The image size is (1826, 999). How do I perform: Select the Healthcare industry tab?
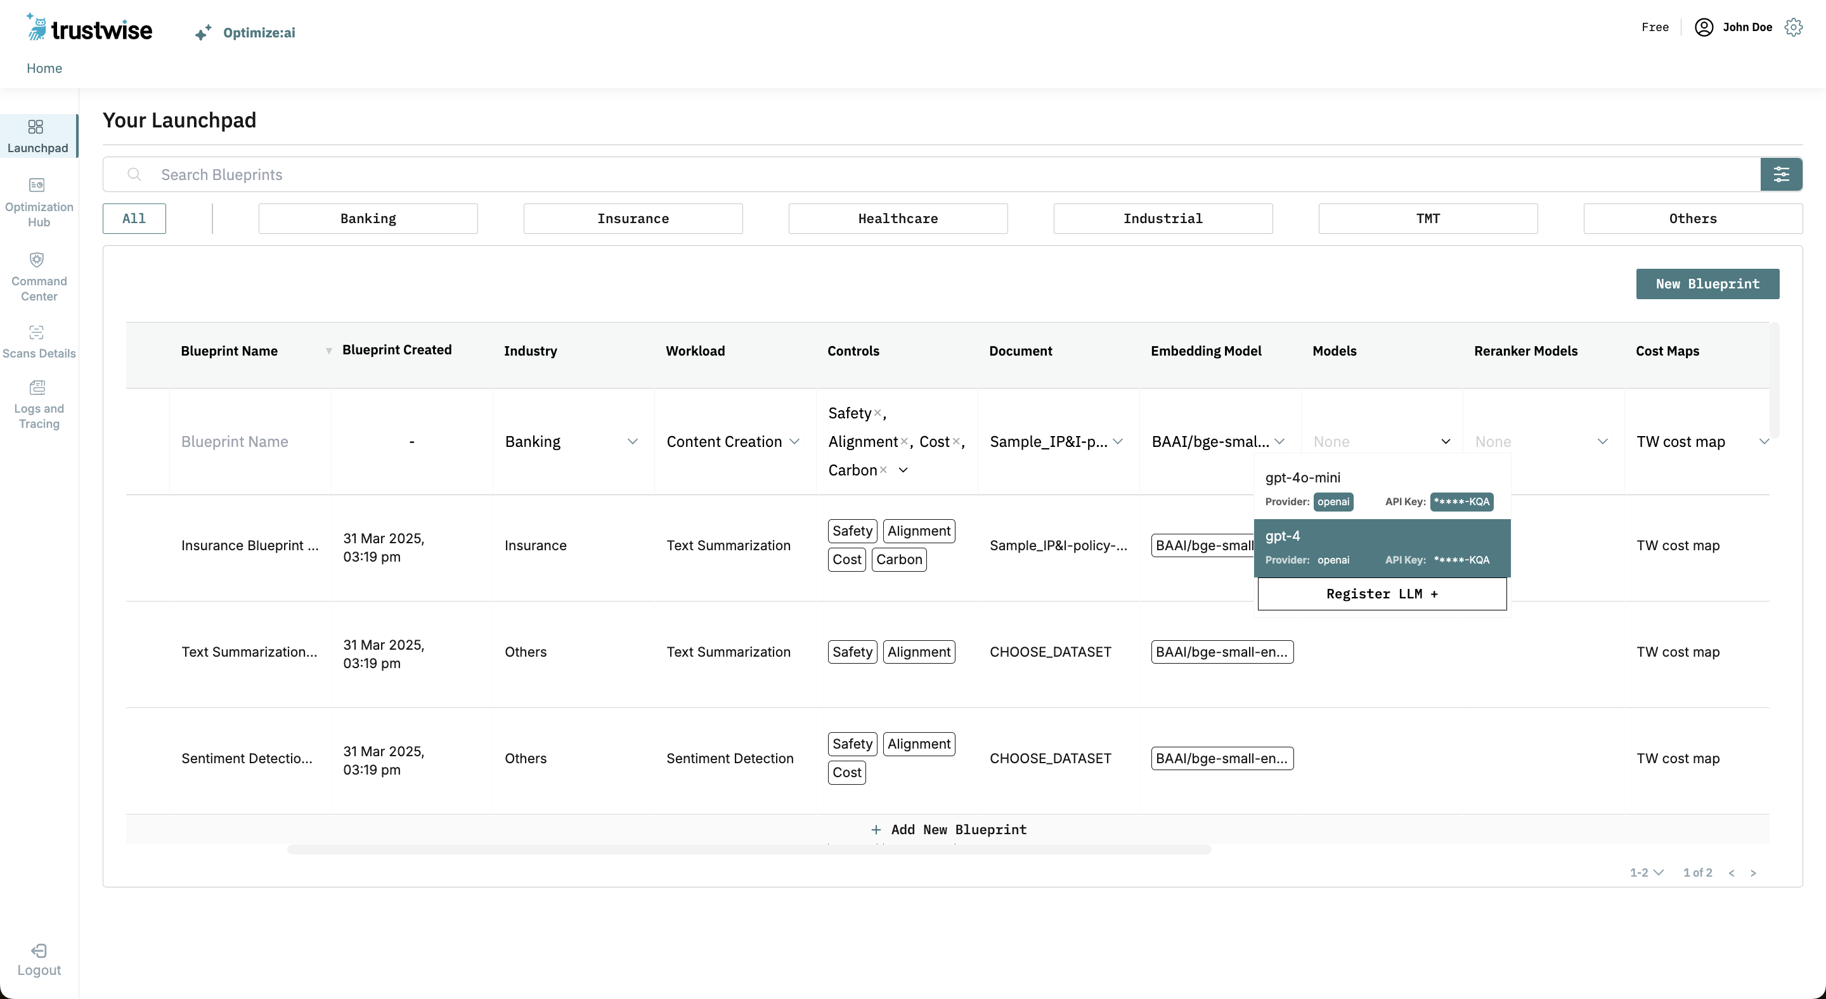pyautogui.click(x=897, y=219)
